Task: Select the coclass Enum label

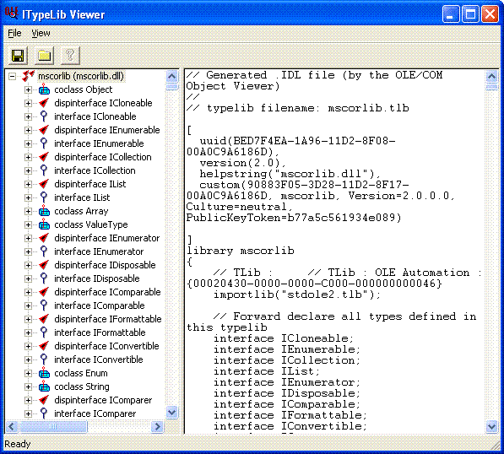Action: (x=81, y=373)
